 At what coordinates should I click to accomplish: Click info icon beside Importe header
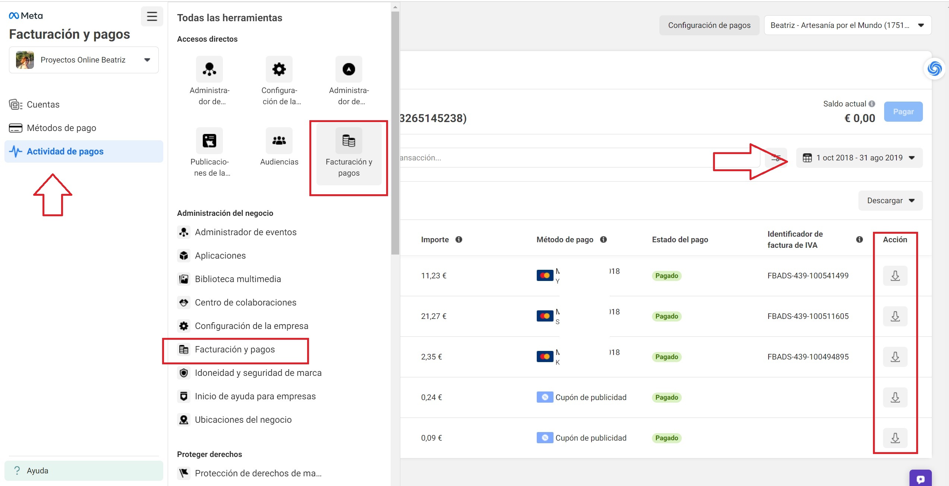(459, 240)
